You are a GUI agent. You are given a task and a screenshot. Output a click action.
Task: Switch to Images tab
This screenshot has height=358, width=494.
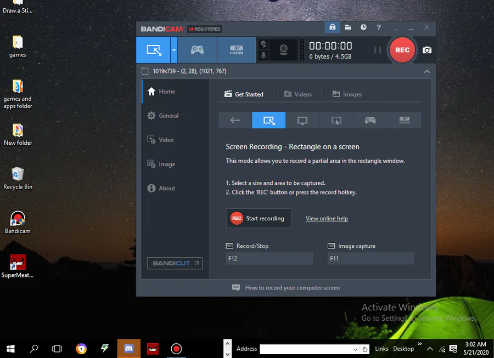[x=347, y=94]
